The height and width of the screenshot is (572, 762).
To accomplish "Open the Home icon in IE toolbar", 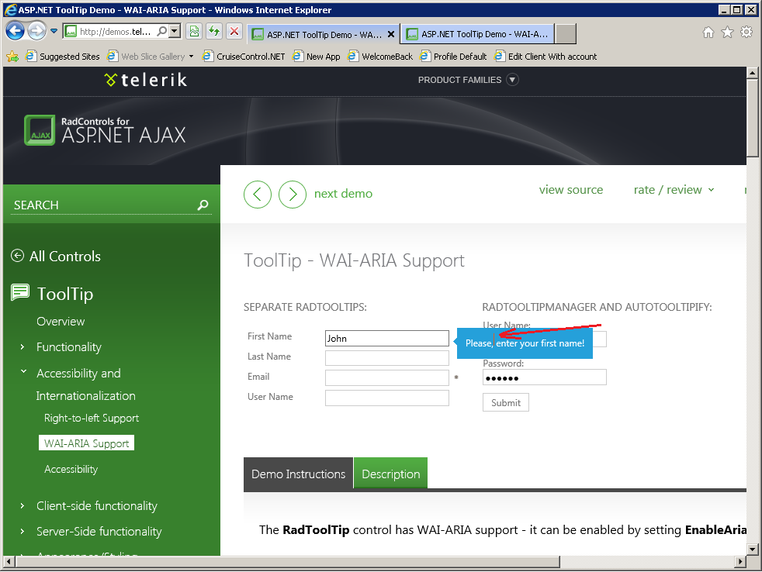I will click(x=708, y=33).
